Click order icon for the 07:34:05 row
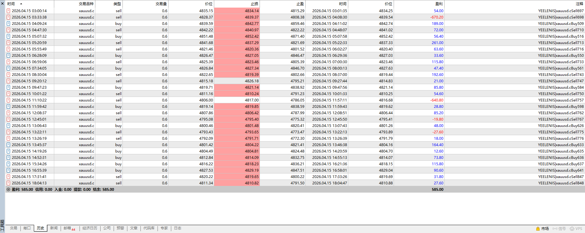The image size is (585, 233). coord(9,68)
